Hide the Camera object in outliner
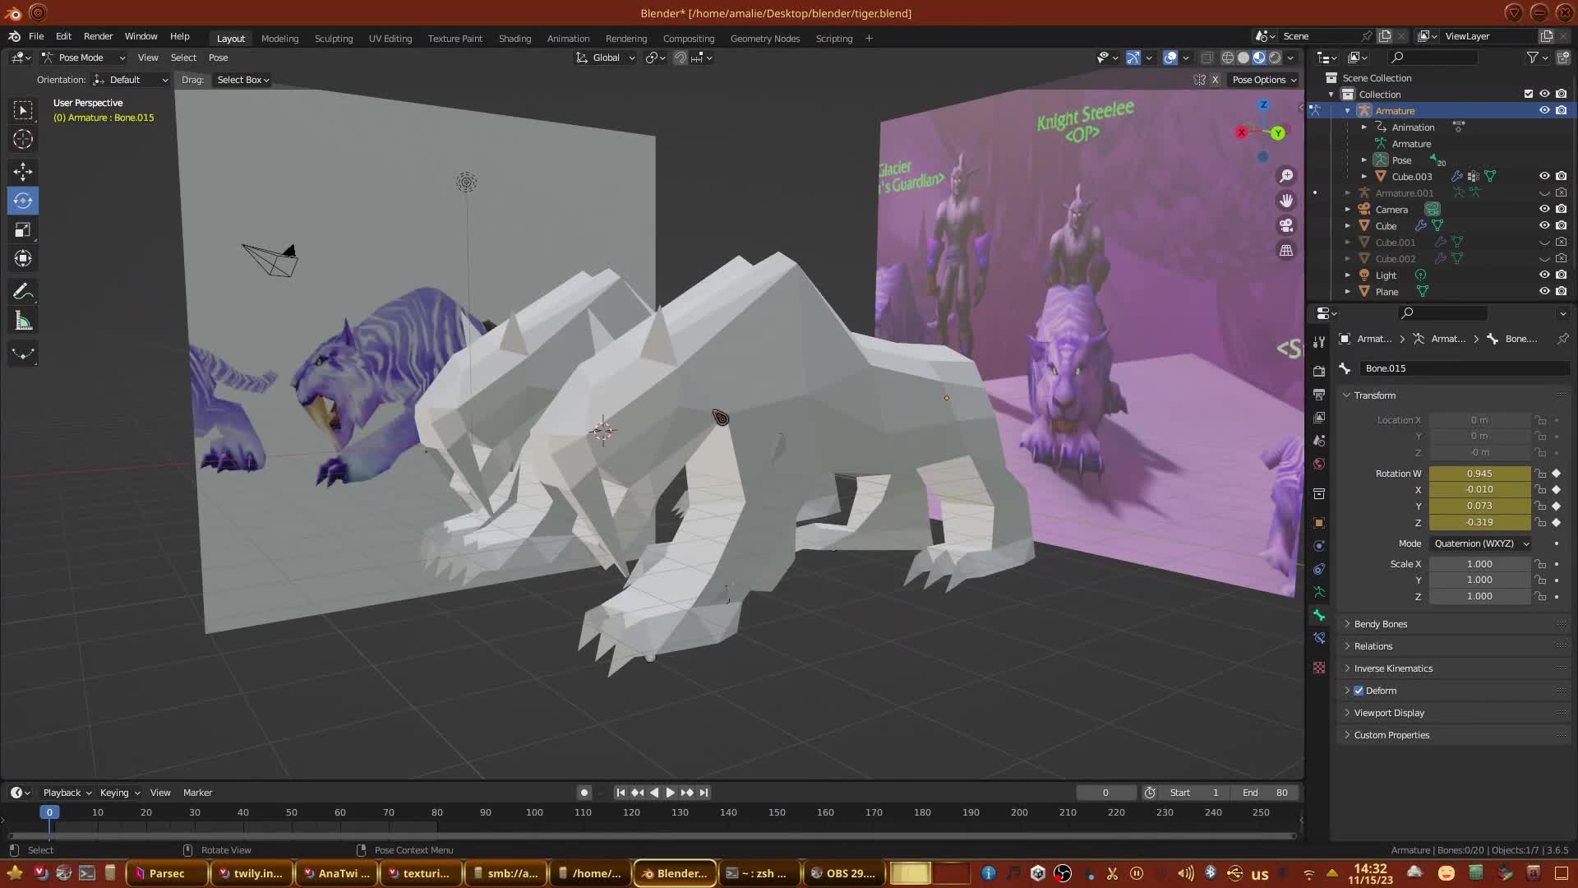Viewport: 1578px width, 888px height. (x=1544, y=209)
